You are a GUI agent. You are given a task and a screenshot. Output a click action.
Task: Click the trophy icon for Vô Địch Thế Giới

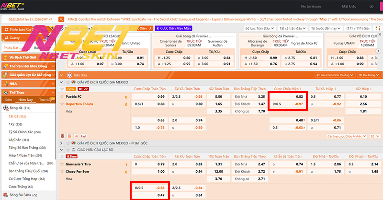pyautogui.click(x=5, y=58)
